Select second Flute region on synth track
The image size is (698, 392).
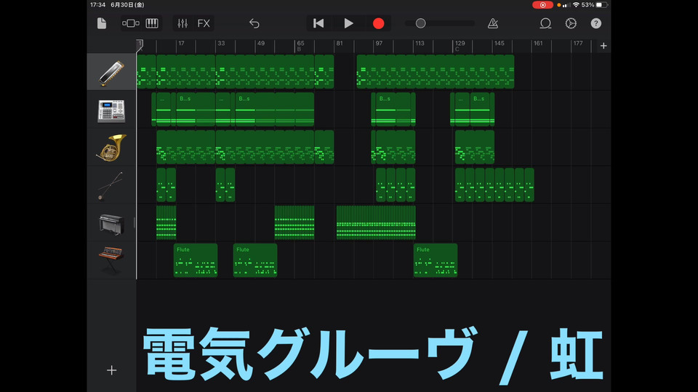click(255, 261)
